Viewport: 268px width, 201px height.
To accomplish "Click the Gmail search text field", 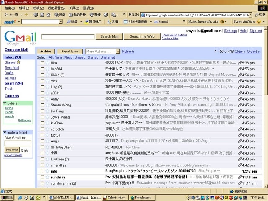I will [x=68, y=37].
